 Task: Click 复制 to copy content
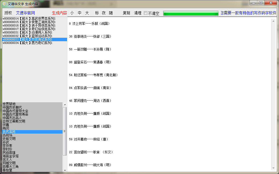point(126,13)
